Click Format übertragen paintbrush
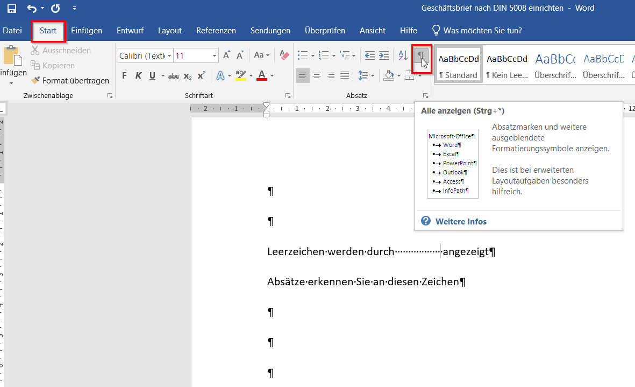635x387 pixels. [x=70, y=81]
